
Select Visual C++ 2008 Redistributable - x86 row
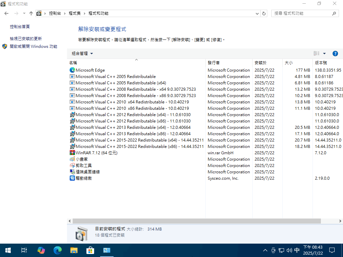click(205, 95)
